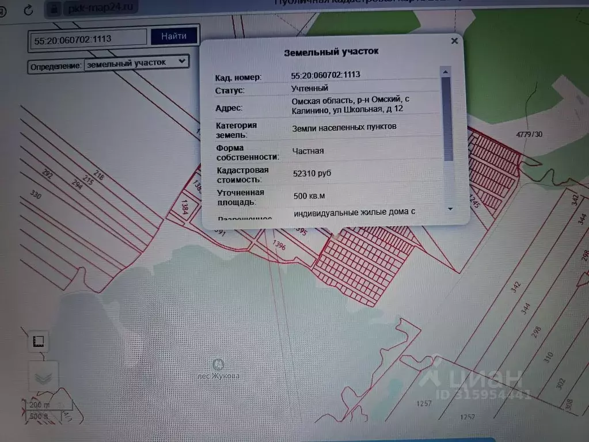The height and width of the screenshot is (442, 589).
Task: Click the Кад. номер label
Action: tap(238, 78)
